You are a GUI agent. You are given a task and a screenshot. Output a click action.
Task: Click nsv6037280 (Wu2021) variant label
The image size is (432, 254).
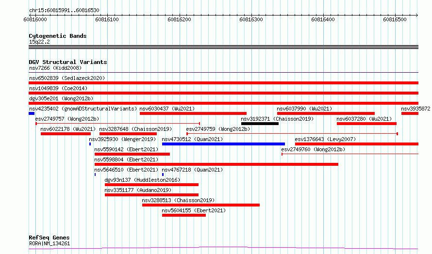tap(364, 119)
